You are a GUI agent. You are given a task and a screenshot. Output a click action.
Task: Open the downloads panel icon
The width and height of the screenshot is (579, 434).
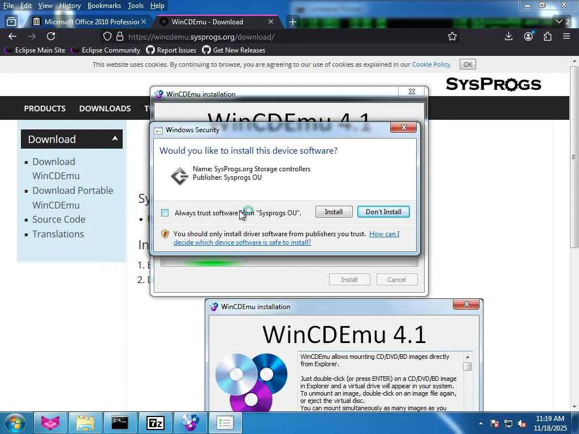[508, 36]
